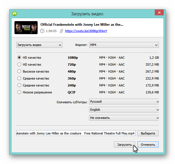Select Низкое разрешение QCIF option

click(19, 92)
